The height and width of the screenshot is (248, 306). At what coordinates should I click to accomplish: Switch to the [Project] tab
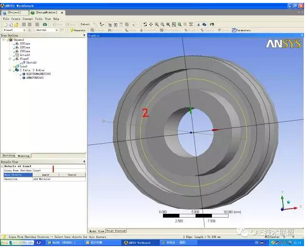point(14,13)
